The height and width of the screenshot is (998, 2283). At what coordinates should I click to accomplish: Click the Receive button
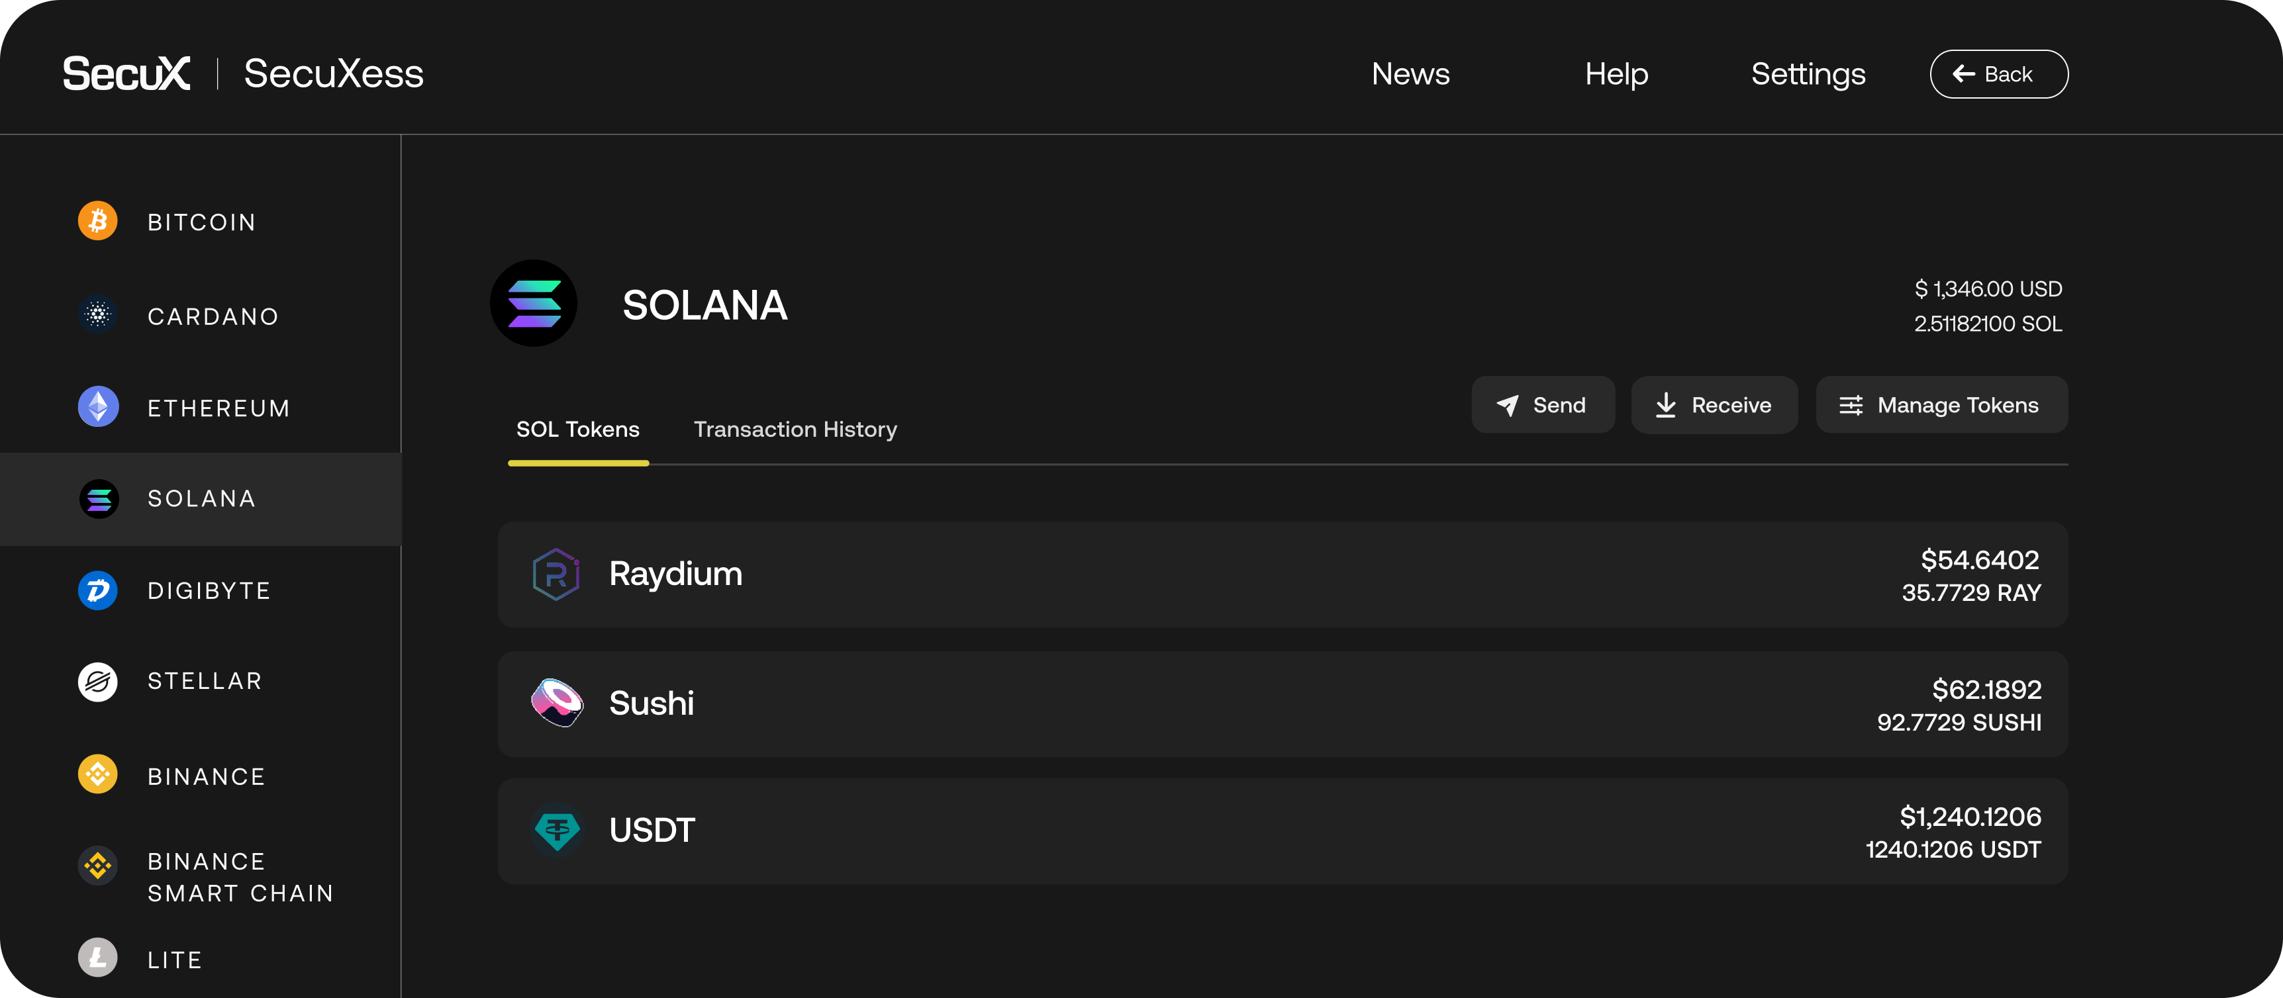(x=1714, y=404)
